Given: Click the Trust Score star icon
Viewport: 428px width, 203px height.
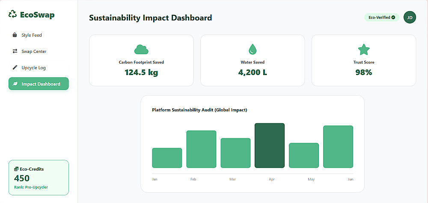Looking at the screenshot, I should tap(364, 49).
